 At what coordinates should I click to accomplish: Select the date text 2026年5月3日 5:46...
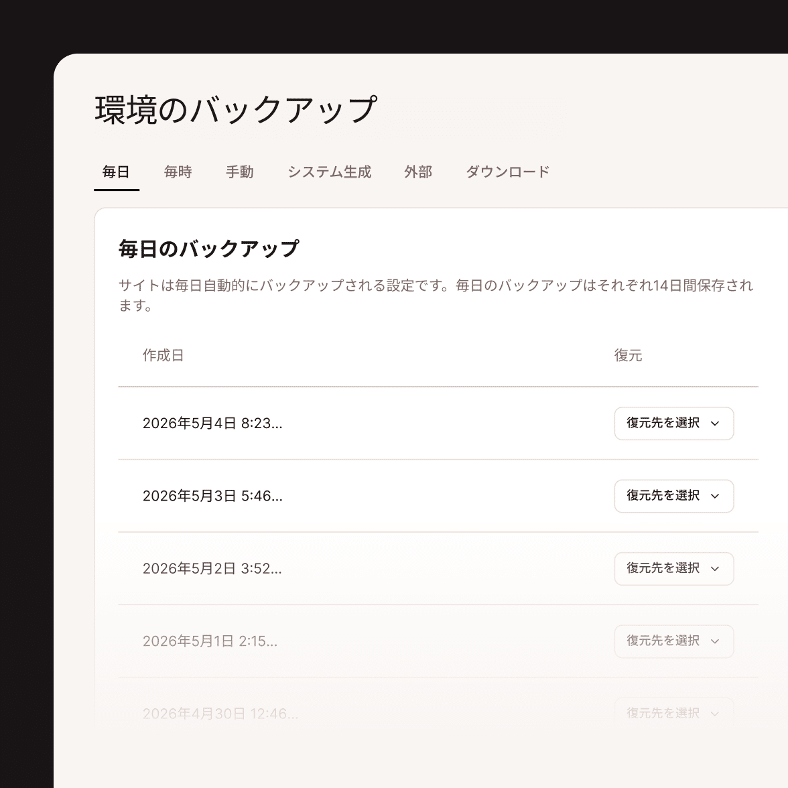coord(212,496)
